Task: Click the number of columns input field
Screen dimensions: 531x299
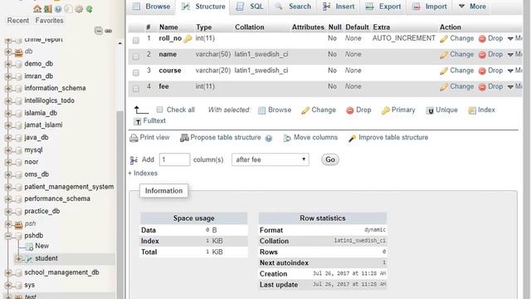Action: [x=174, y=159]
